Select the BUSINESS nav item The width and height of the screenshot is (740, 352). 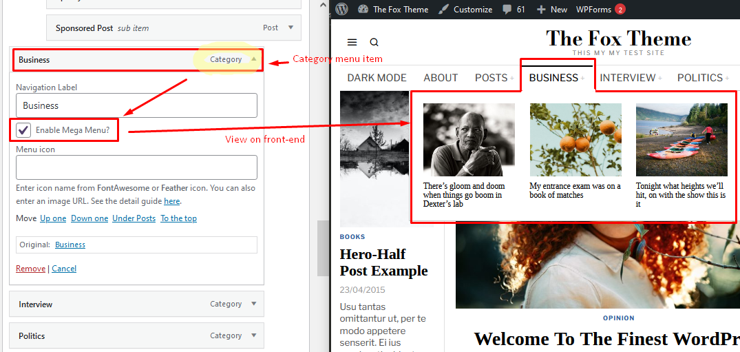553,78
